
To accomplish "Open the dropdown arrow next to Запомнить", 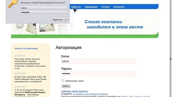I will click(x=66, y=20).
